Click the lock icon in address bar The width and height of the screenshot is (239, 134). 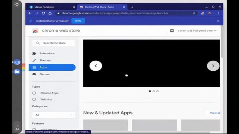(58, 13)
